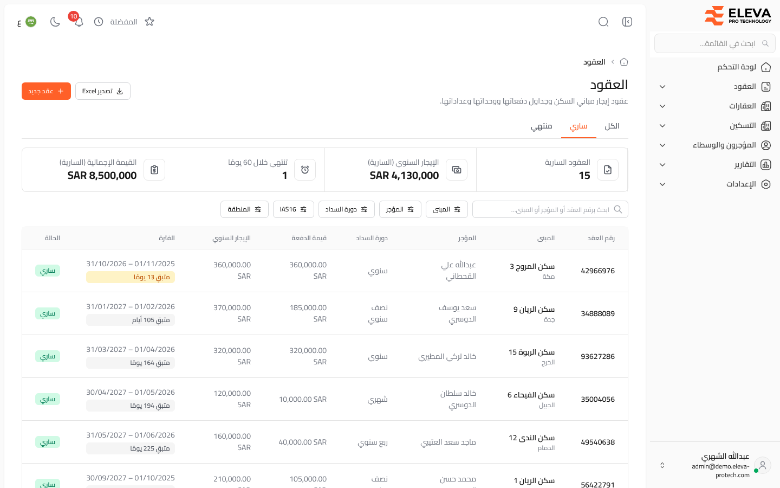780x488 pixels.
Task: Click the favorites star icon
Action: point(149,22)
